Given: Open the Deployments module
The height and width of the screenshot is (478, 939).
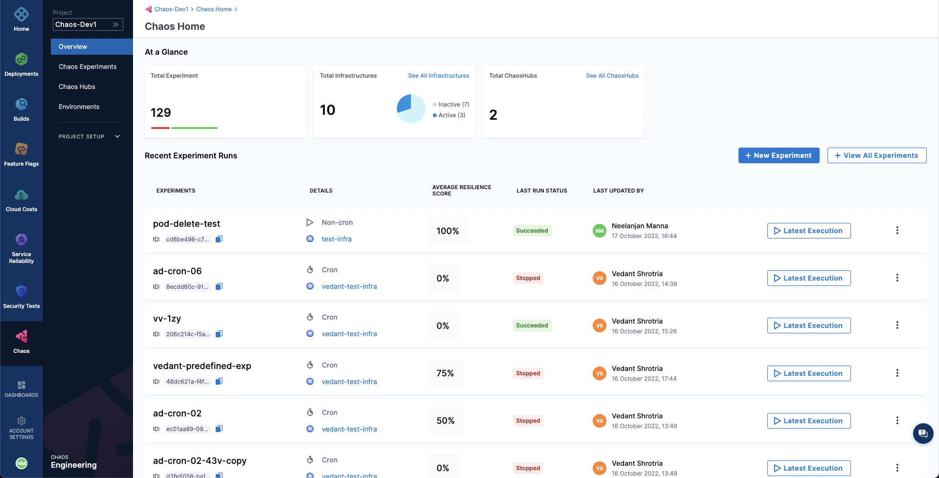Looking at the screenshot, I should 21,65.
